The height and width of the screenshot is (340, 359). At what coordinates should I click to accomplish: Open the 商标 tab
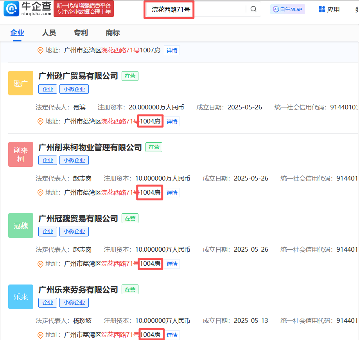113,33
